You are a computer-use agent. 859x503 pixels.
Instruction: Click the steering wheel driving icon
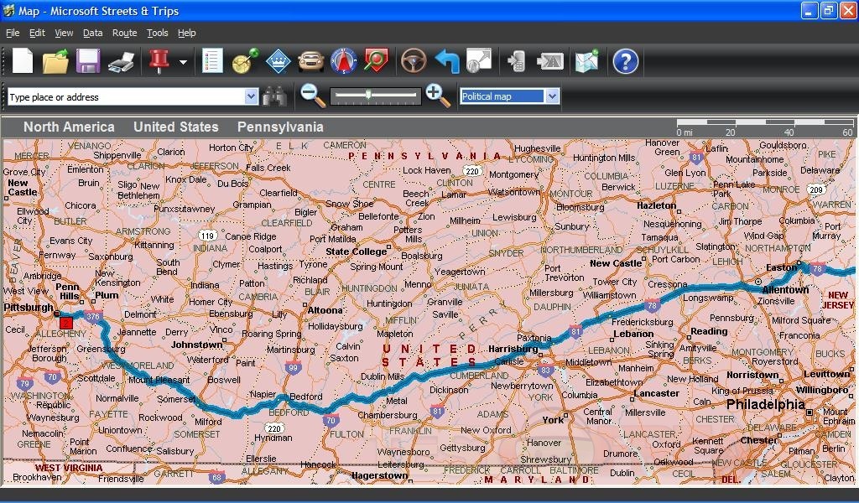413,61
